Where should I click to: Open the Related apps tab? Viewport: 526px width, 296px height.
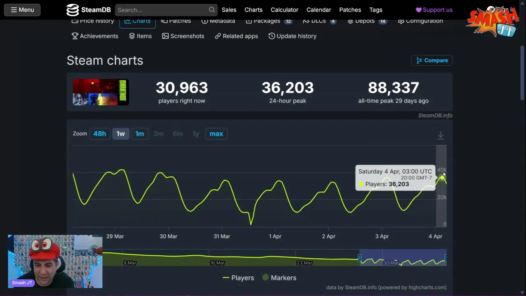point(236,36)
